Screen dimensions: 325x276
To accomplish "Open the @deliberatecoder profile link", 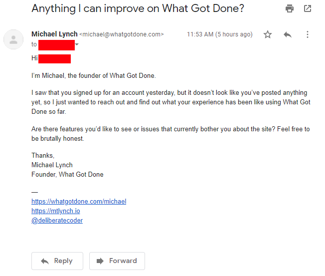I will point(57,221).
